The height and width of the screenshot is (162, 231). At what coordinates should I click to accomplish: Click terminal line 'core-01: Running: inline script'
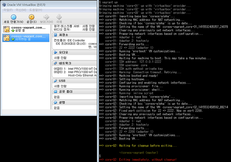[x=129, y=93]
